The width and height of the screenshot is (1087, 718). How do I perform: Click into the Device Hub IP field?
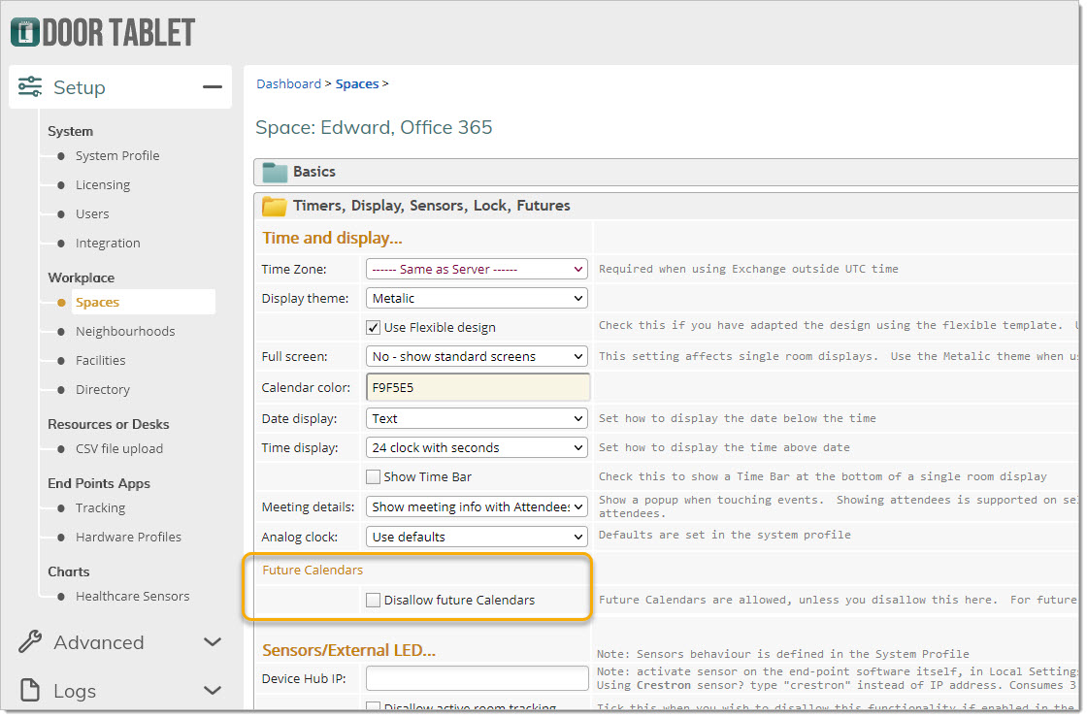click(477, 678)
